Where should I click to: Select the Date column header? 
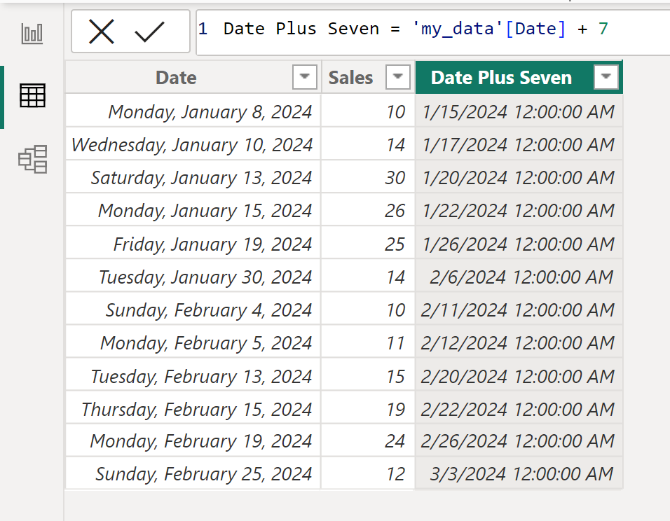point(175,77)
